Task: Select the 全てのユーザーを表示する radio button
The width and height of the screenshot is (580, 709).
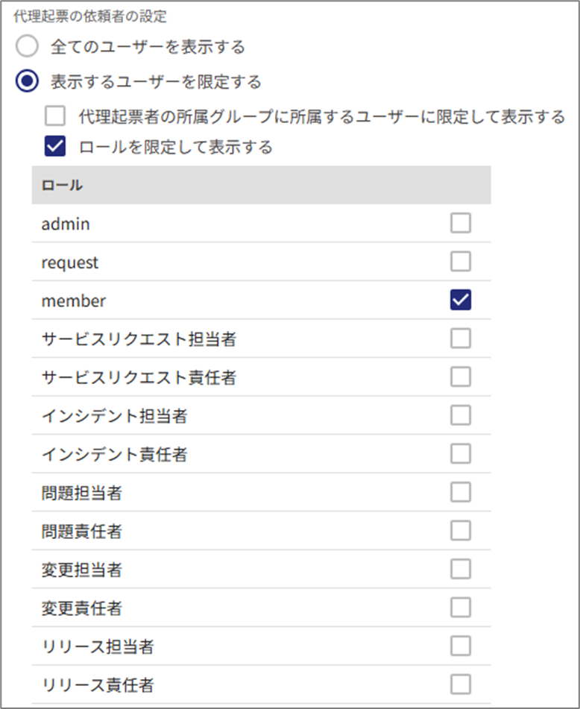Action: coord(27,47)
